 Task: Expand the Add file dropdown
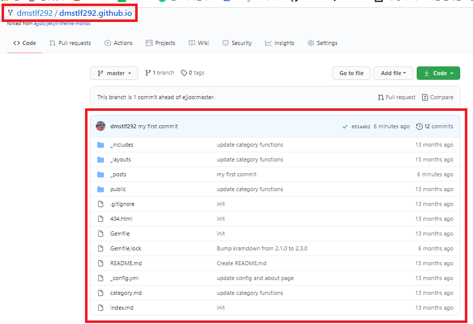coord(393,73)
